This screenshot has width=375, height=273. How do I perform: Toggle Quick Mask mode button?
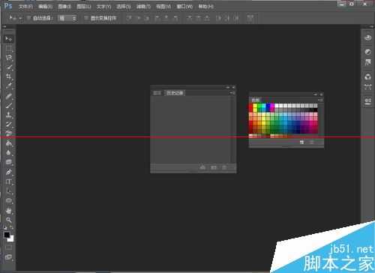[x=8, y=247]
